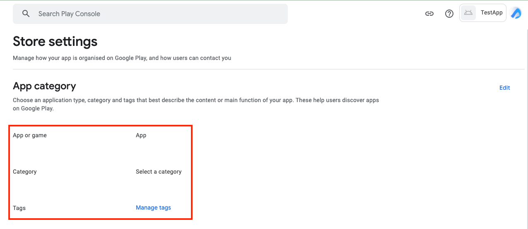528x229 pixels.
Task: Click the divider line under the page description
Action: 269,69
